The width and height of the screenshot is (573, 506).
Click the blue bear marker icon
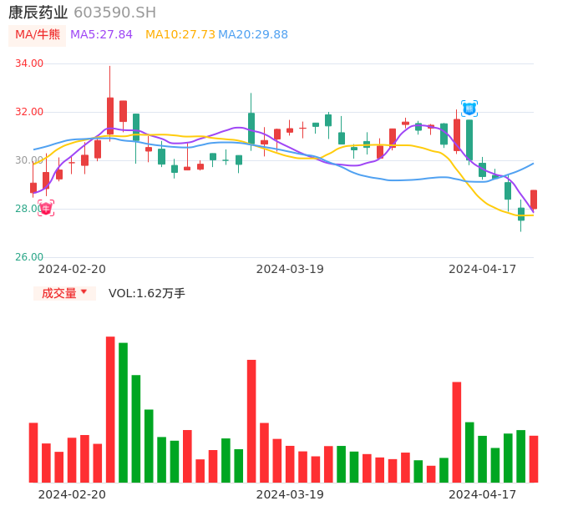pyautogui.click(x=469, y=108)
